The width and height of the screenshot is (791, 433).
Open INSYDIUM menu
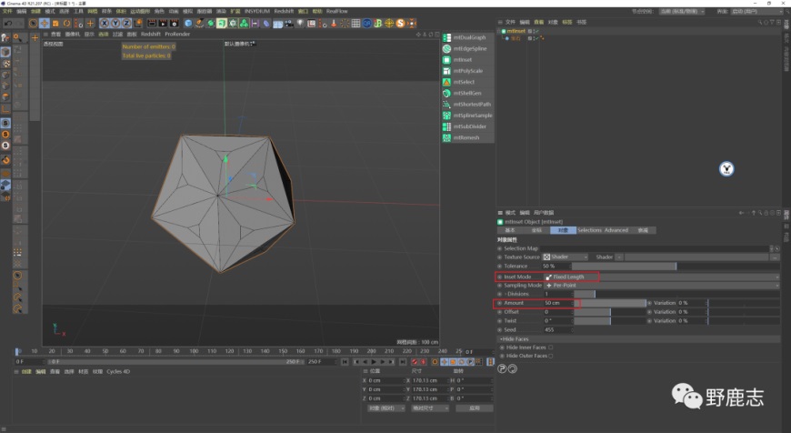point(257,11)
